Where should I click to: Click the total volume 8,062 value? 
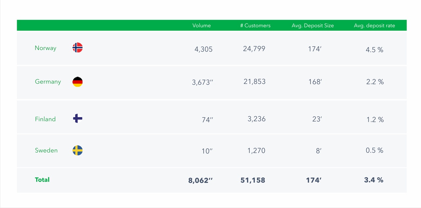[201, 180]
